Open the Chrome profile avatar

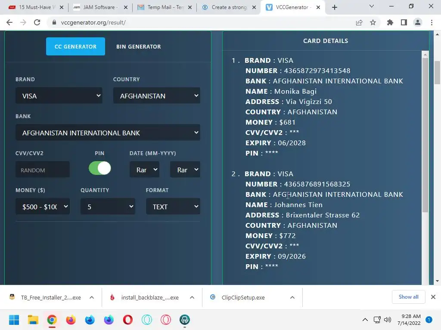(418, 22)
